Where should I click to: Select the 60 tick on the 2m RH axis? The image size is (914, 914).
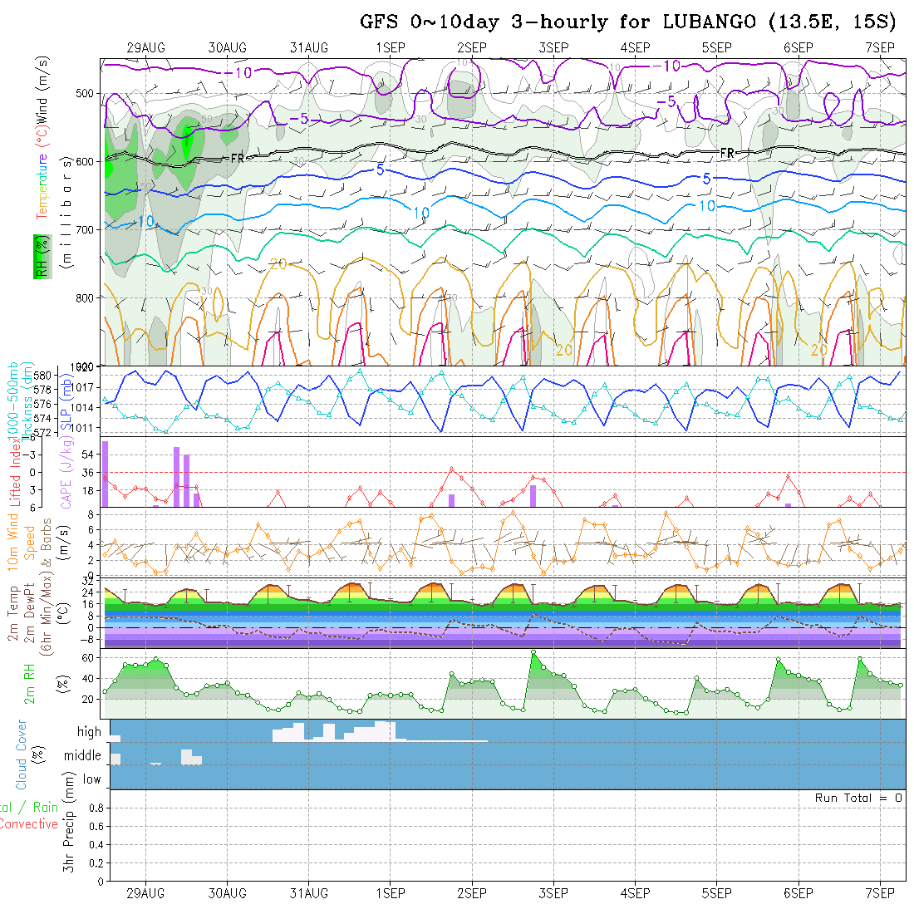87,658
